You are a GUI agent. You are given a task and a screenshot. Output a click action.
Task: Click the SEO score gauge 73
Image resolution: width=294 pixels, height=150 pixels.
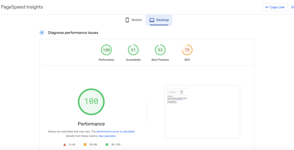187,50
